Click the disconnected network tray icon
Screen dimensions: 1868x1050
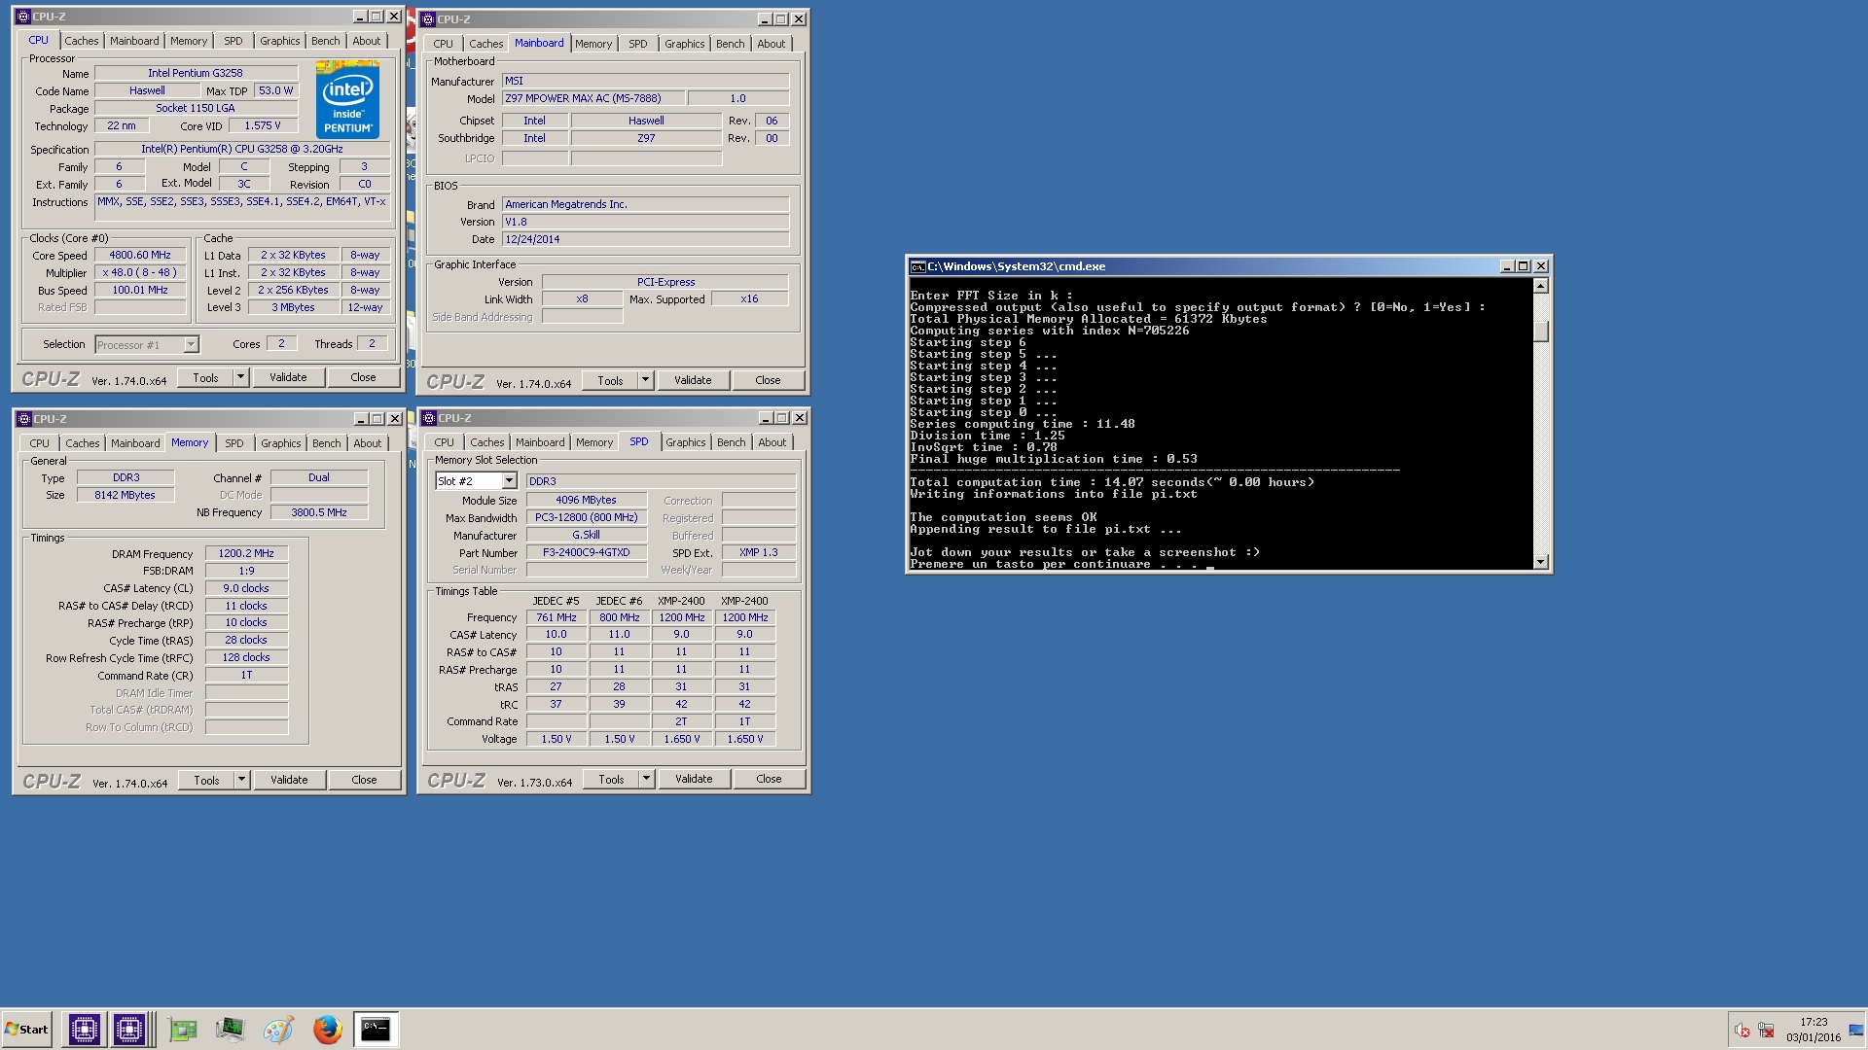tap(1766, 1031)
